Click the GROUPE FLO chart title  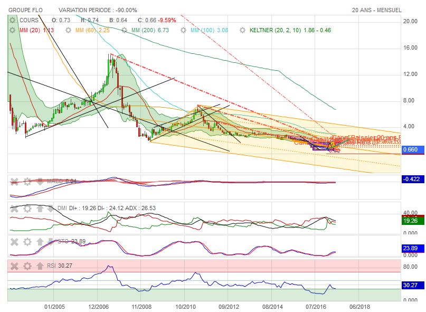tap(25, 11)
